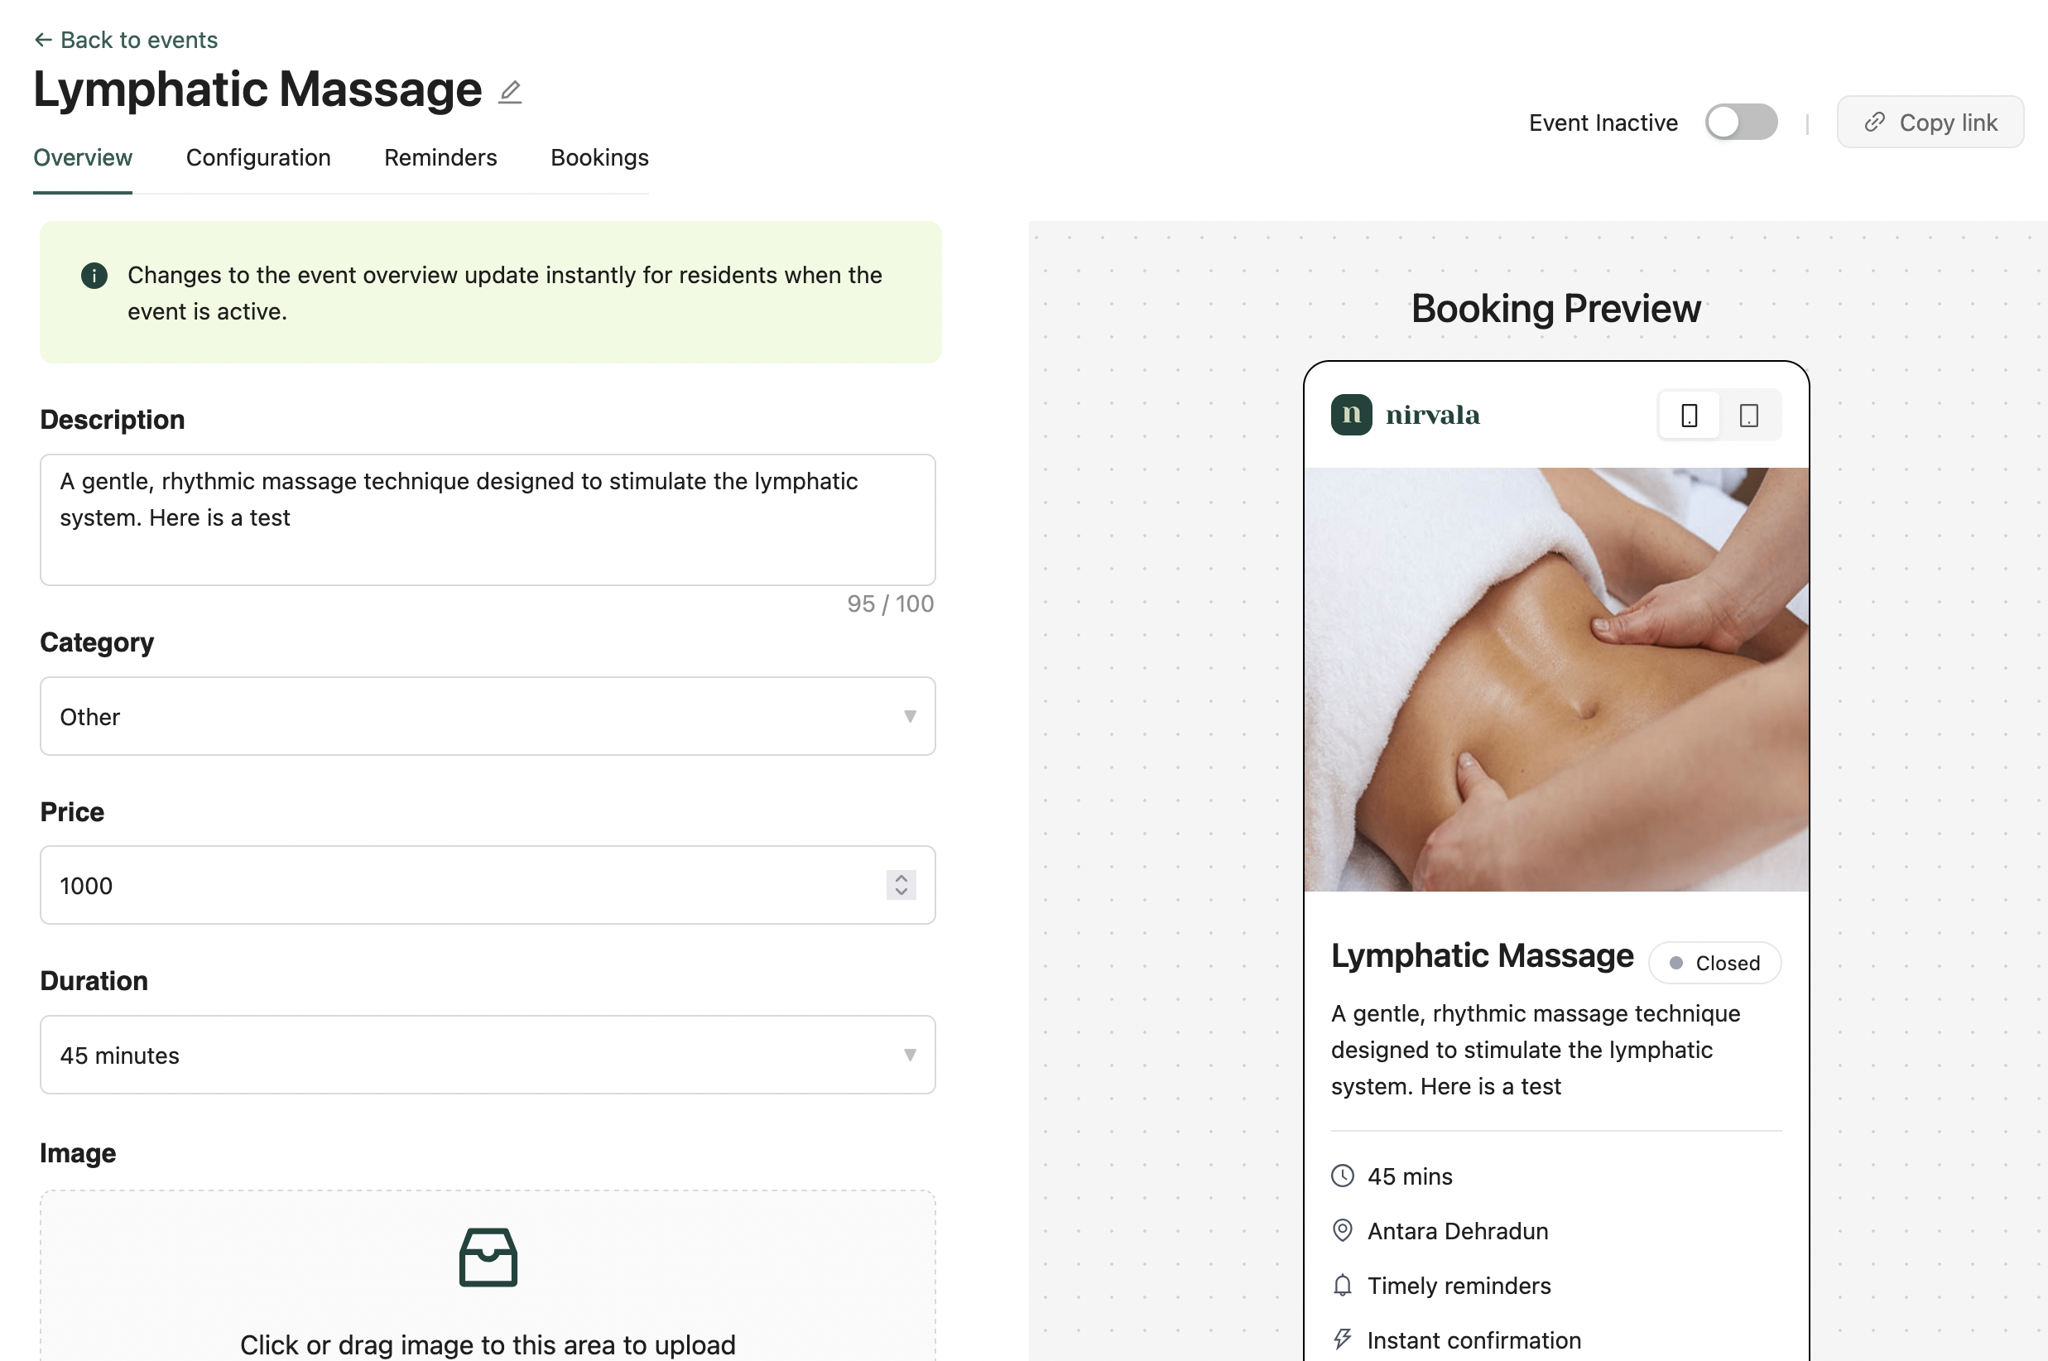This screenshot has width=2048, height=1361.
Task: Click the Copy link button
Action: [1930, 123]
